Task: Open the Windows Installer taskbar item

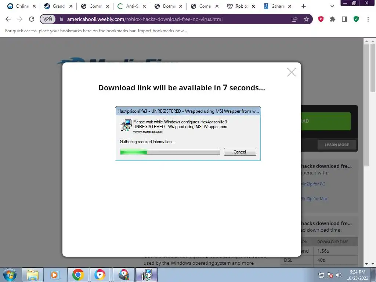Action: click(x=147, y=275)
